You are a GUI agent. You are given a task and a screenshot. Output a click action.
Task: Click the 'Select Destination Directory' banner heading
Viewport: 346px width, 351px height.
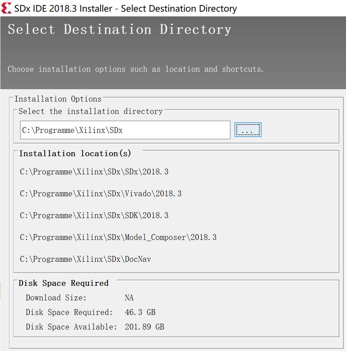tap(119, 29)
